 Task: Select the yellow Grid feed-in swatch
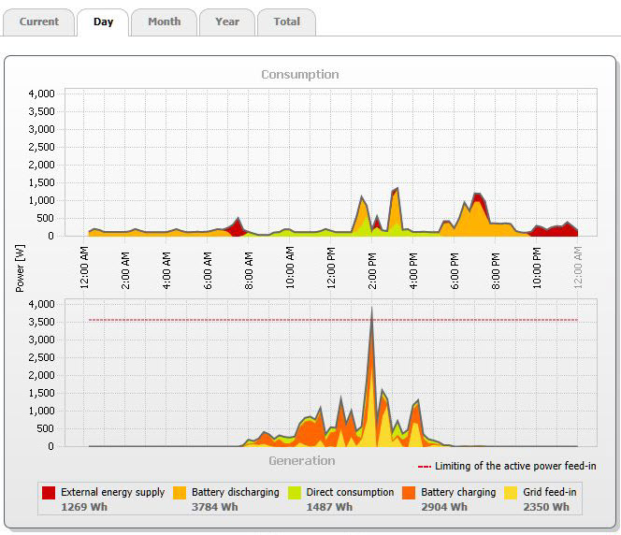click(511, 492)
